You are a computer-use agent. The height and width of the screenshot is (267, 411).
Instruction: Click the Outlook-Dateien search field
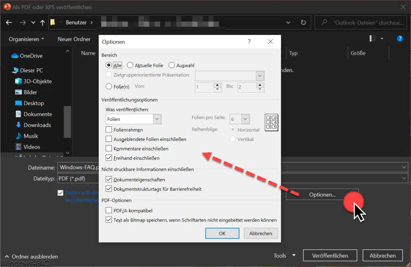point(363,23)
